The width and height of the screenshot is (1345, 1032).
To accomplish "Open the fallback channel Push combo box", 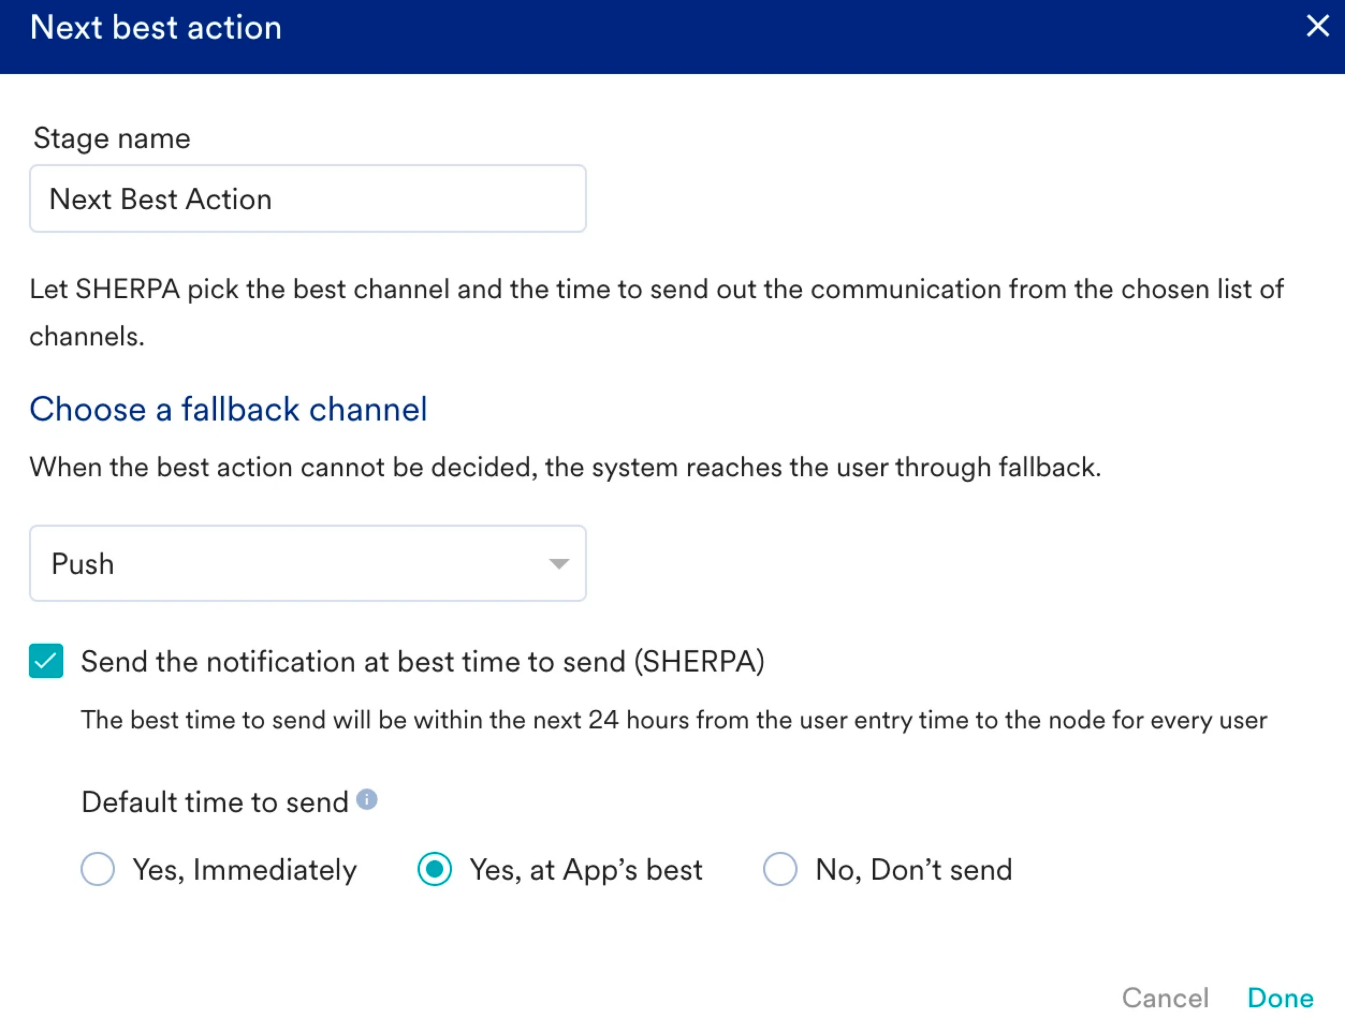I will [x=308, y=563].
